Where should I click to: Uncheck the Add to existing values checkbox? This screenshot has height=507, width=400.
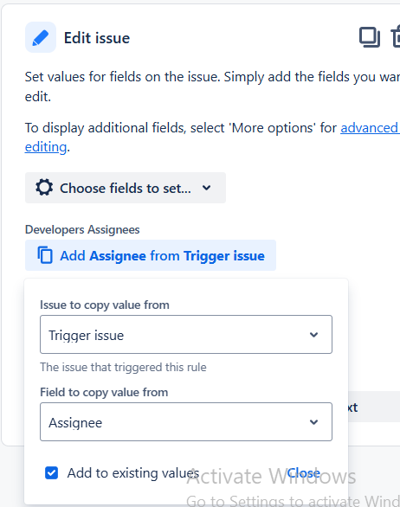[51, 472]
